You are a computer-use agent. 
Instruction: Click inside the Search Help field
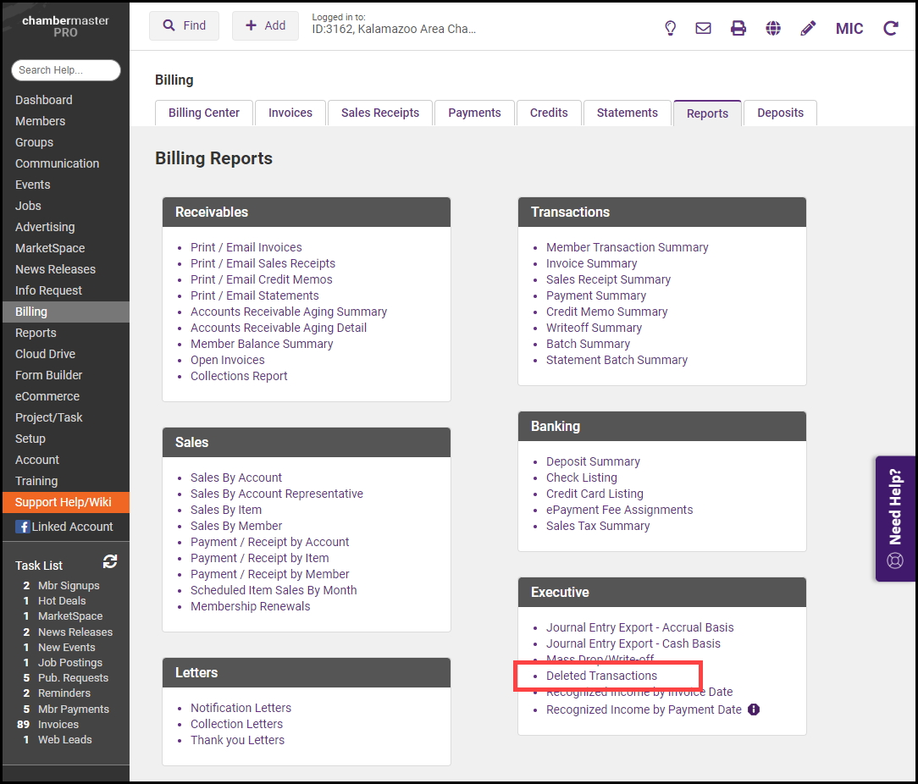click(x=65, y=70)
